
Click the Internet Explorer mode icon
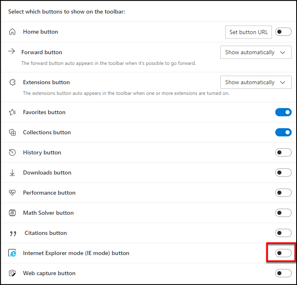[12, 253]
